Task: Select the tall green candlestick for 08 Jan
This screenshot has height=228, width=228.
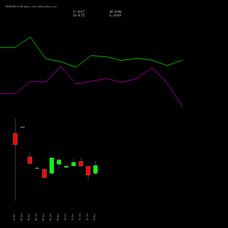Action: point(52,166)
